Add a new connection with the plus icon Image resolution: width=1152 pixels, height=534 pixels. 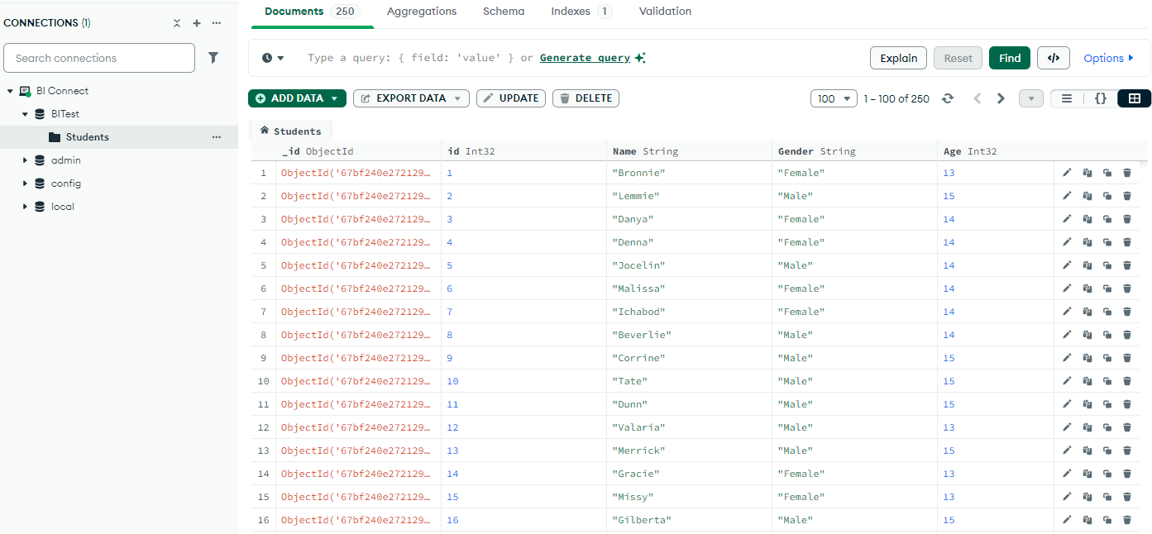pos(196,22)
